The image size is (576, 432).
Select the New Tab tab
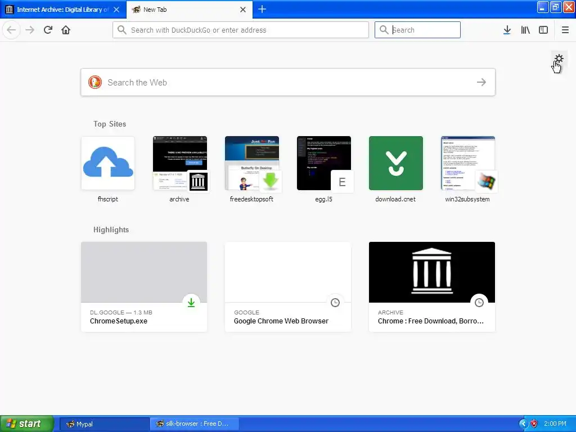coord(190,10)
